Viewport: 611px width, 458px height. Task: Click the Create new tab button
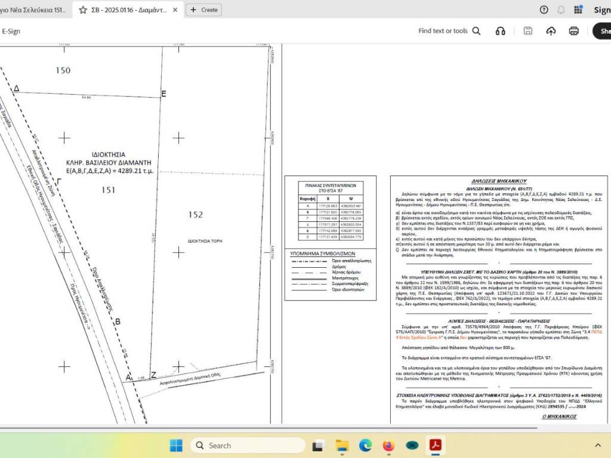(x=203, y=10)
